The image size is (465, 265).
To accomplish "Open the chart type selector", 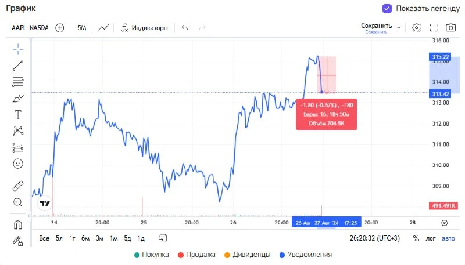I will (103, 28).
